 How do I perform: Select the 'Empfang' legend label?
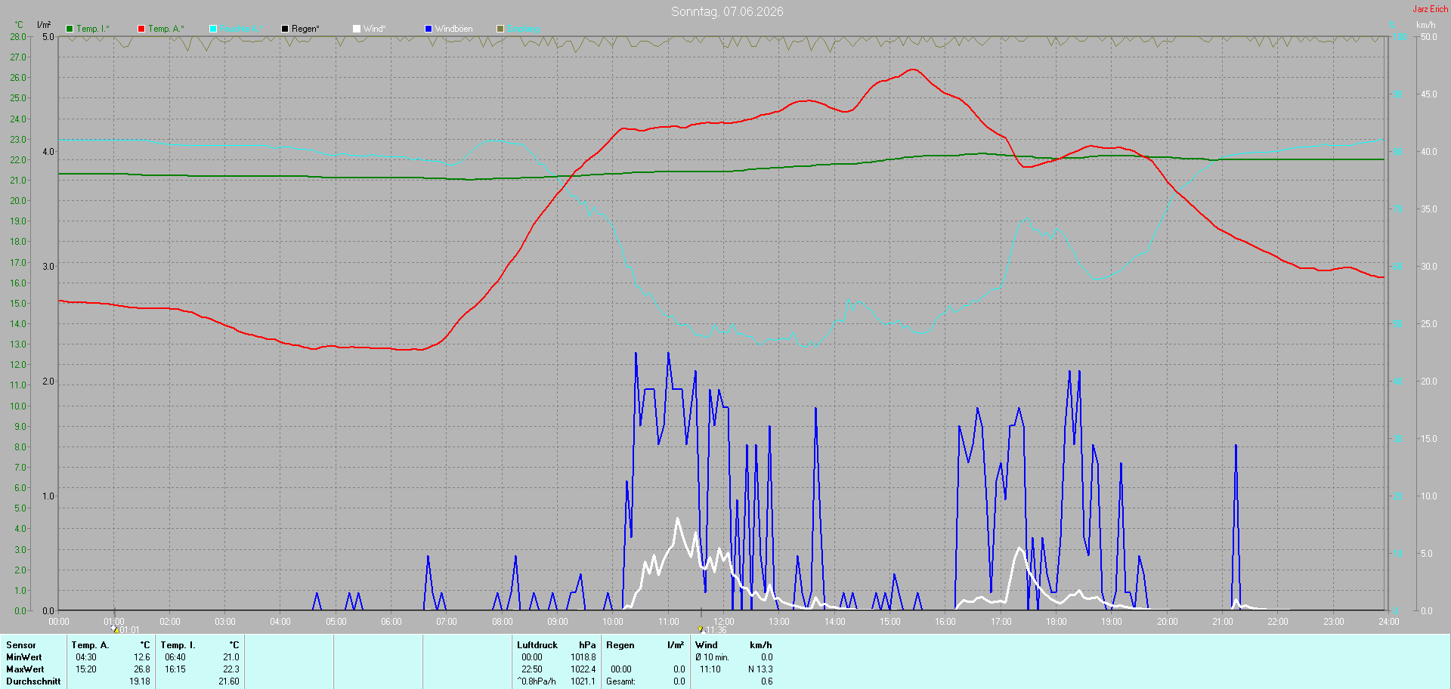(524, 29)
